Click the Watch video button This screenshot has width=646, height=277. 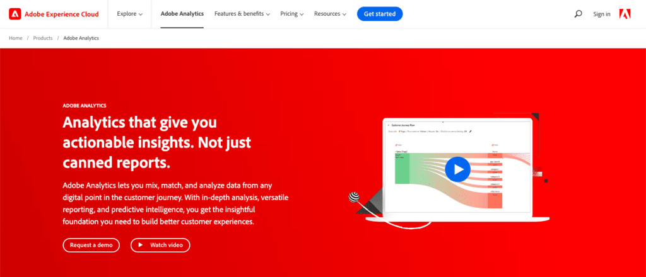click(x=160, y=245)
